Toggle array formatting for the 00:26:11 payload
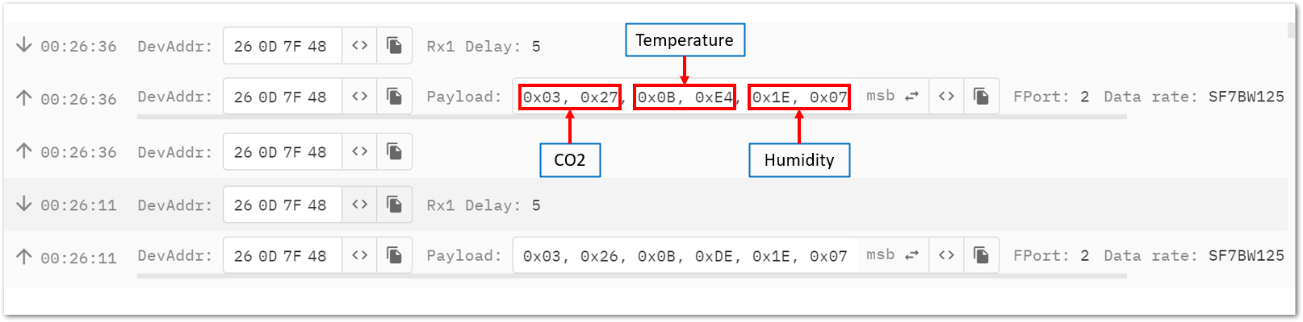Image resolution: width=1303 pixels, height=322 pixels. coord(946,256)
